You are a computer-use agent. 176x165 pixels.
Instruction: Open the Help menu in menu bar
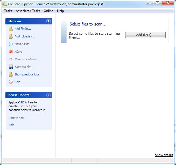60,11
